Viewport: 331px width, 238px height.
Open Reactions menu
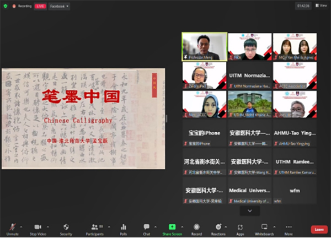pyautogui.click(x=218, y=229)
